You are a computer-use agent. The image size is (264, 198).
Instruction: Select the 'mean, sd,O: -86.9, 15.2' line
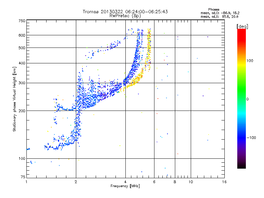tap(220, 13)
